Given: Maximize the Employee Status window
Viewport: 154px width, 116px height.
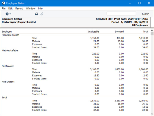Looking at the screenshot, I should [x=139, y=3].
